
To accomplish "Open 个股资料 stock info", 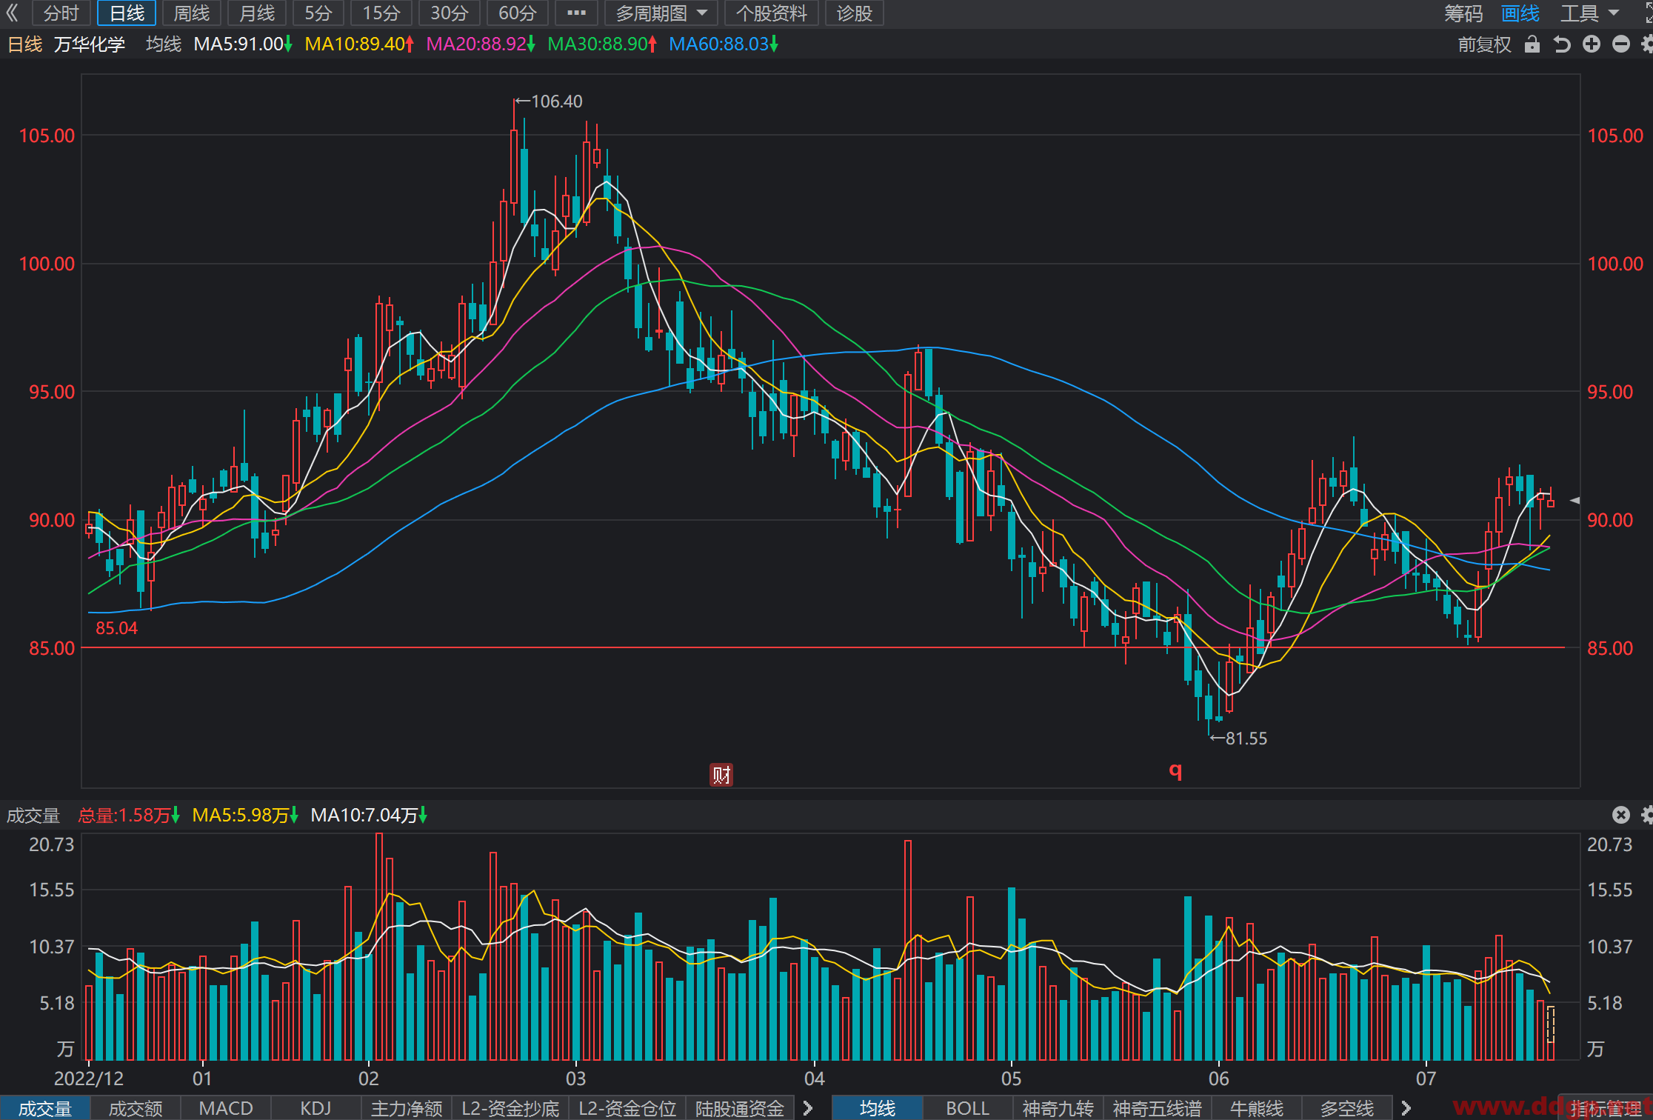I will pyautogui.click(x=772, y=13).
